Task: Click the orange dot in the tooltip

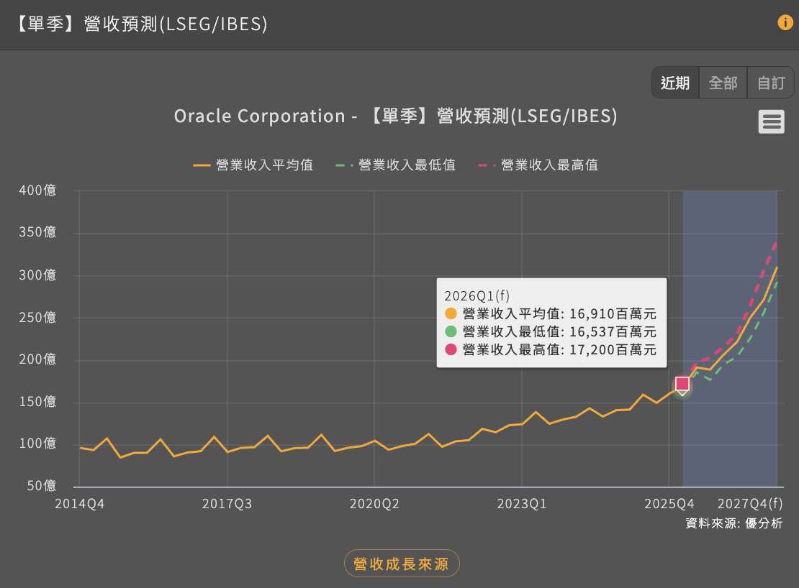Action: click(x=451, y=313)
